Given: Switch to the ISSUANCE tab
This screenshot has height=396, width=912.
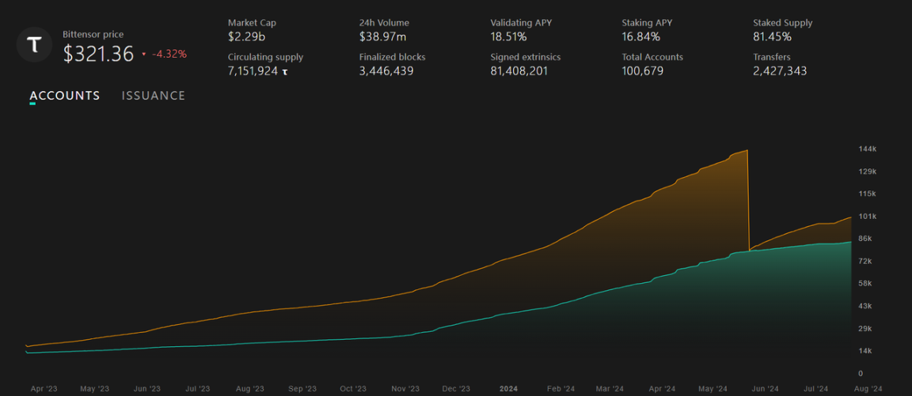Looking at the screenshot, I should coord(154,96).
